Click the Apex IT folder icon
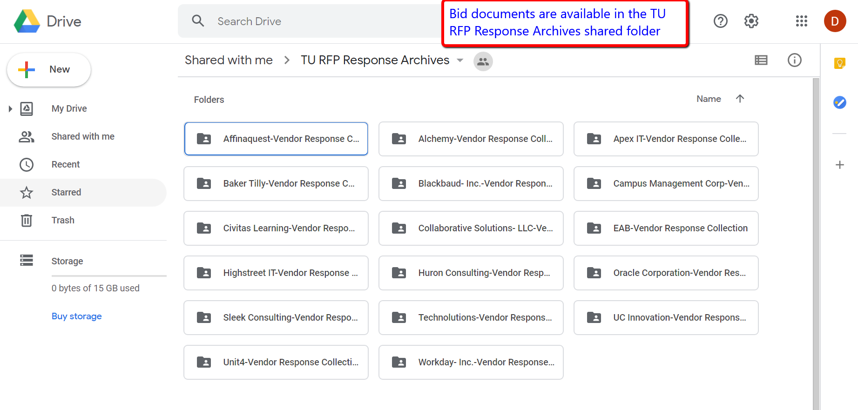 [594, 139]
